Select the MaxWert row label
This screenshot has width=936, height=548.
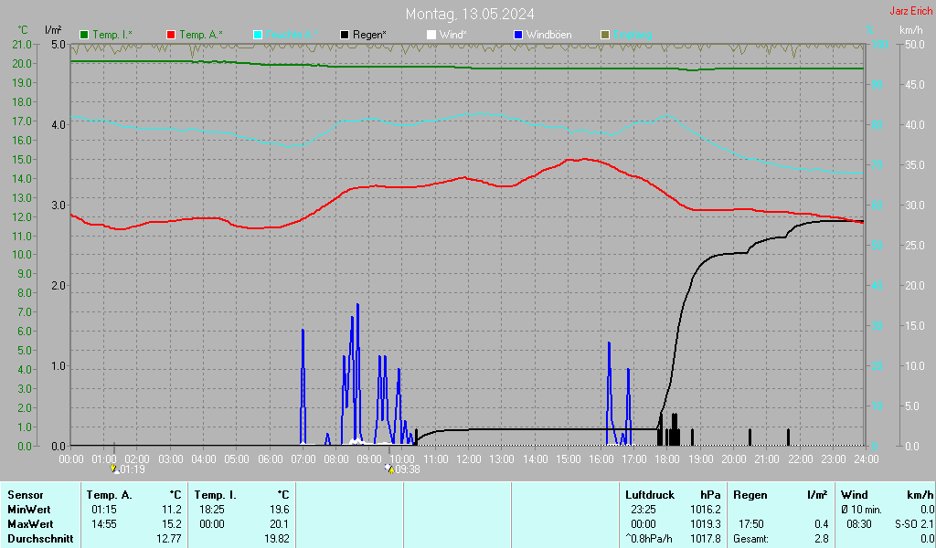click(29, 523)
